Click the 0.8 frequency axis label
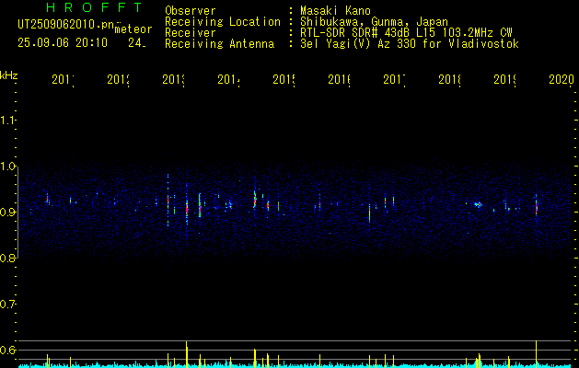The height and width of the screenshot is (368, 579). tap(7, 258)
